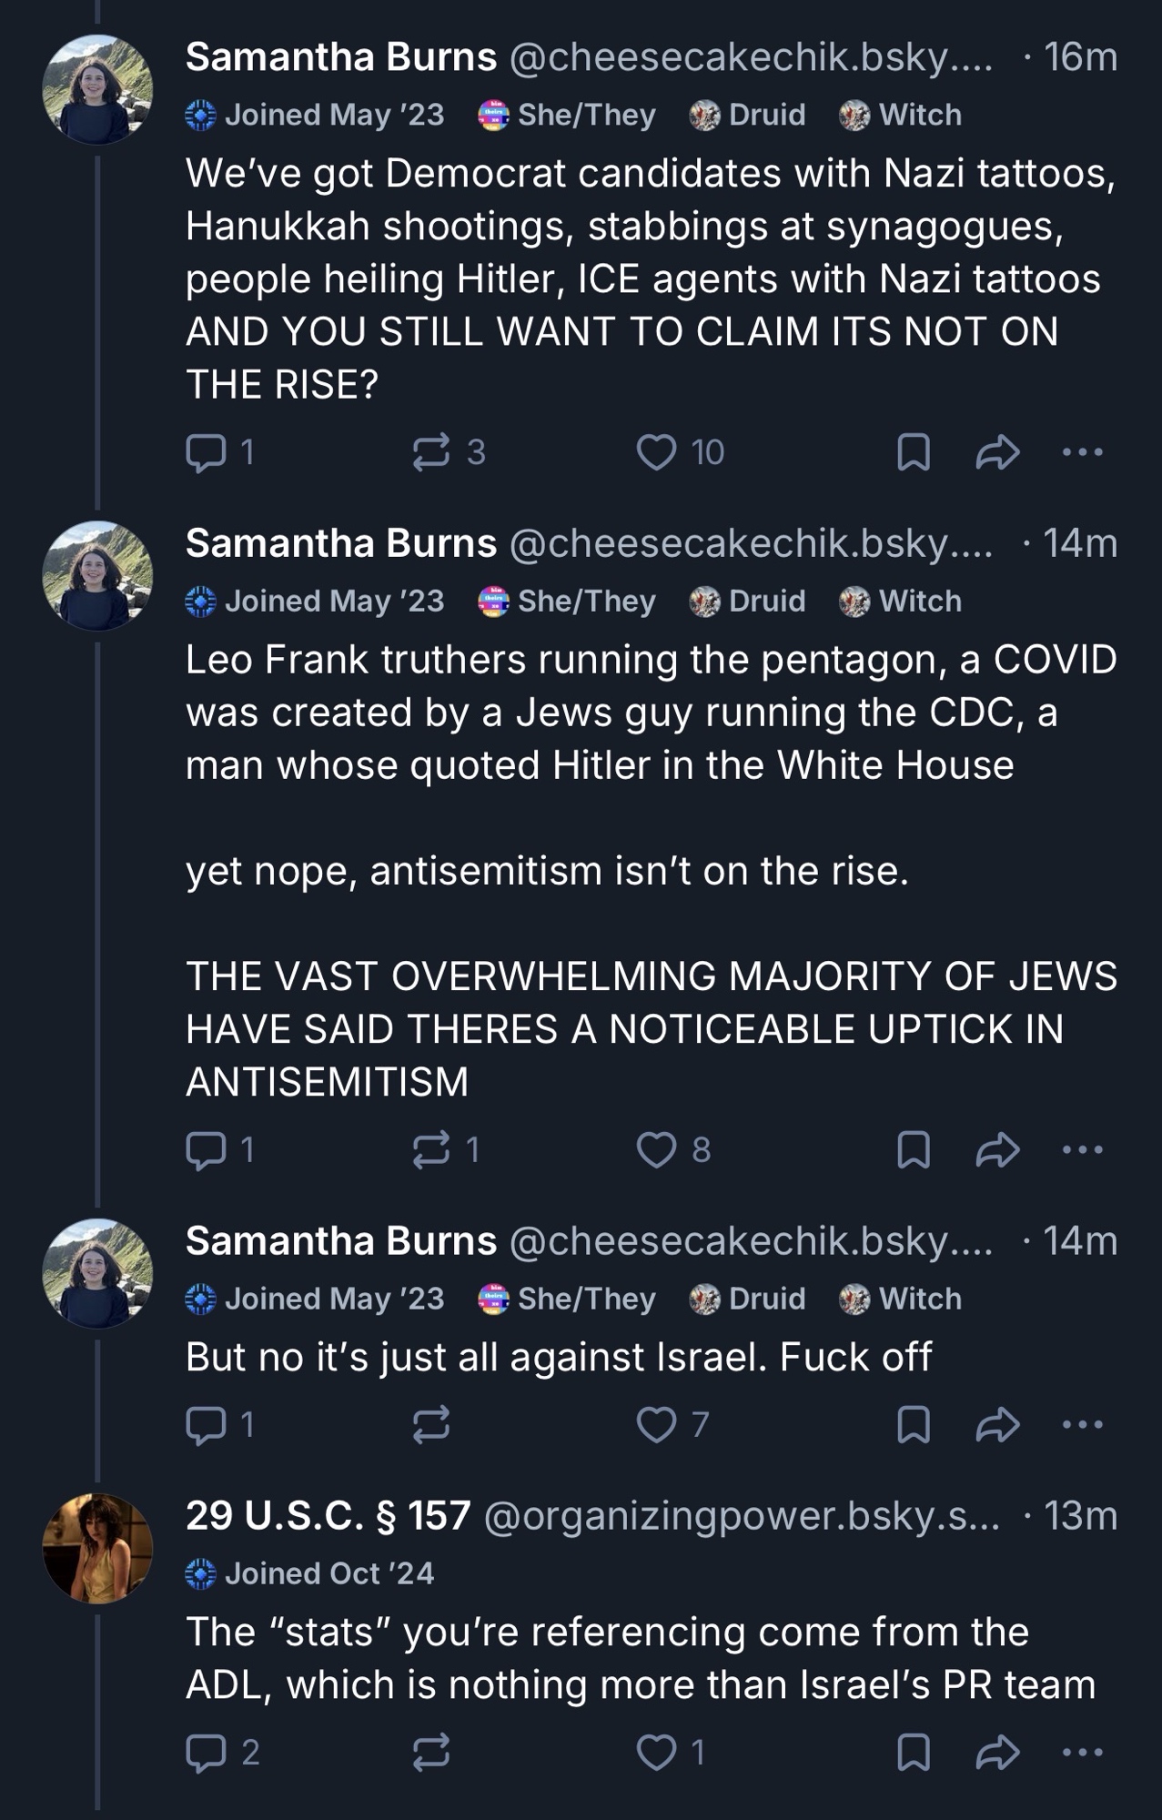Bookmark the first Samantha Burns post

[x=914, y=452]
